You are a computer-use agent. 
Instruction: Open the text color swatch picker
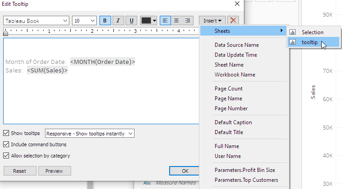(x=148, y=21)
